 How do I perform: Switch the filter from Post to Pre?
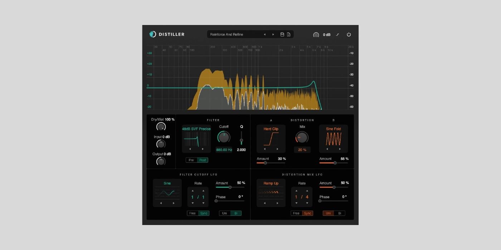pyautogui.click(x=192, y=160)
